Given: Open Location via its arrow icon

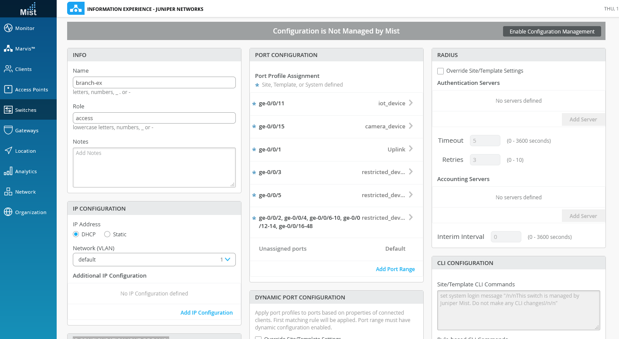Looking at the screenshot, I should pyautogui.click(x=8, y=151).
